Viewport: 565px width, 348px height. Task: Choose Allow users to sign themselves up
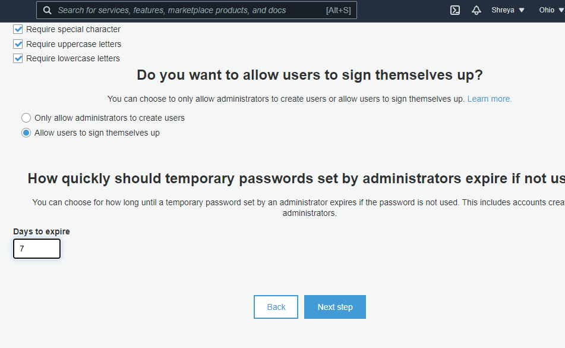(x=26, y=133)
